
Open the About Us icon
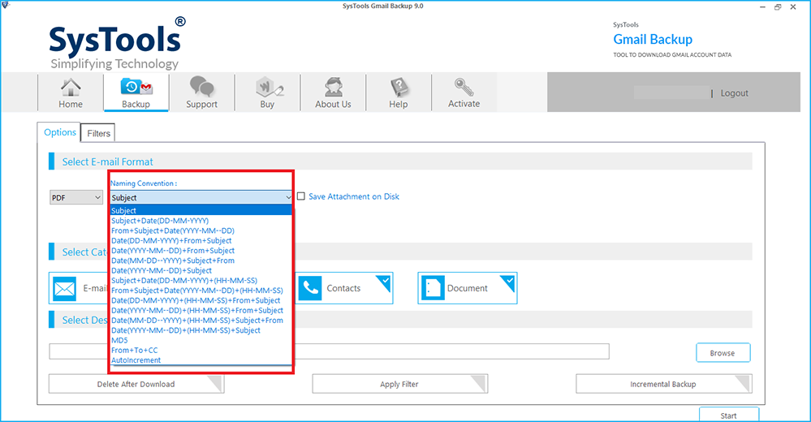point(333,87)
